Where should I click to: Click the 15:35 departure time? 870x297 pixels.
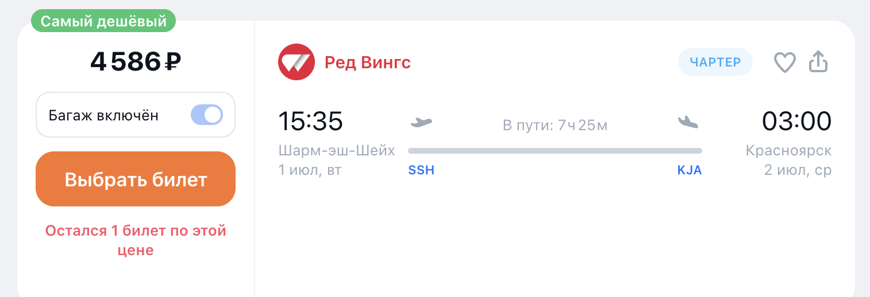point(310,121)
